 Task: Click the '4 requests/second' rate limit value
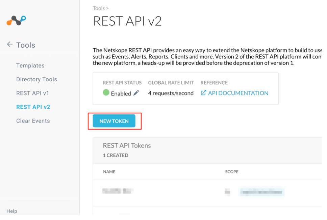(171, 93)
